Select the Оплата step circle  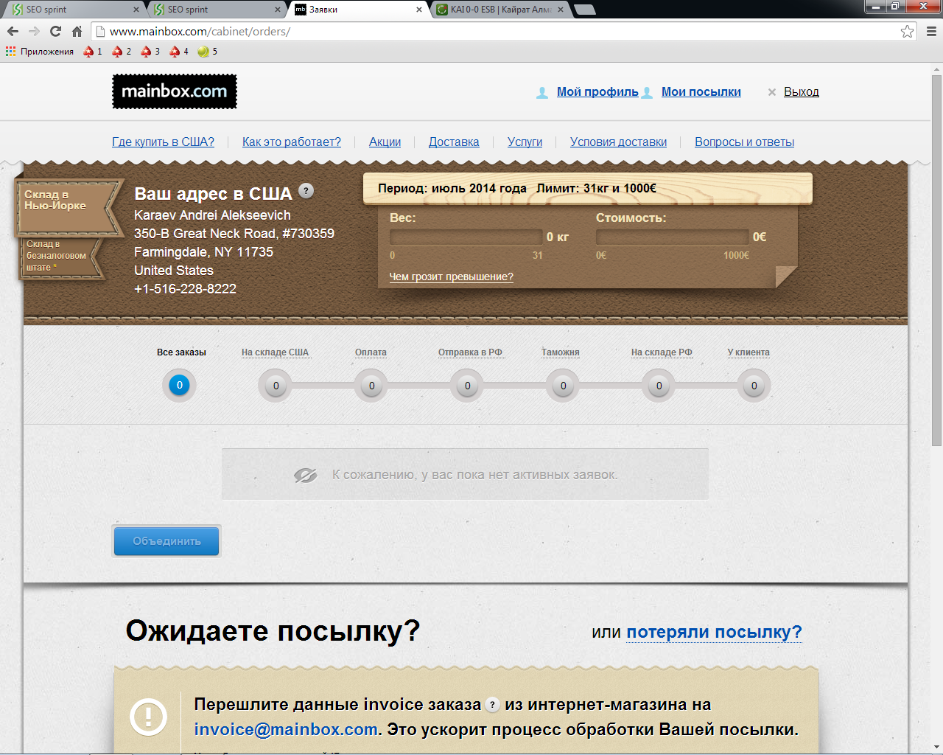point(371,386)
